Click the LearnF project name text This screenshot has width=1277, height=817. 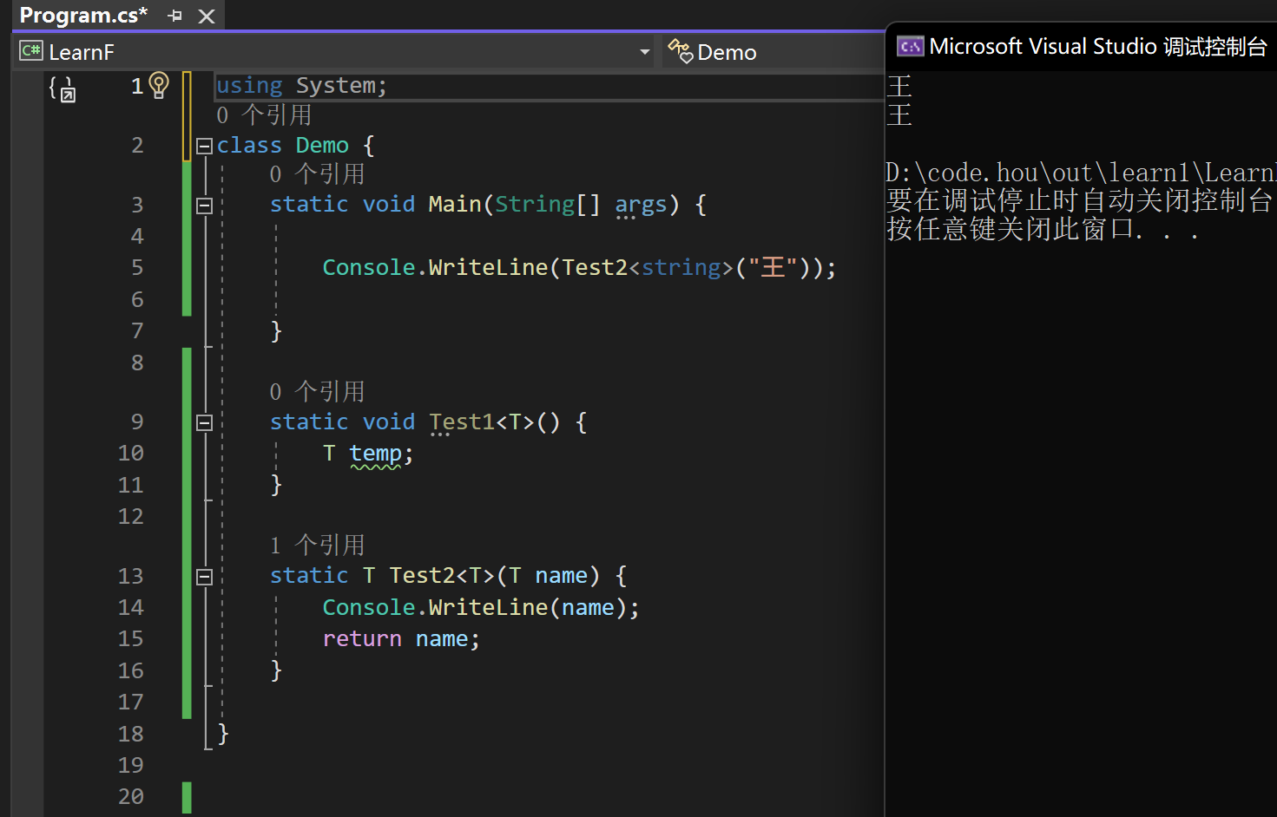[x=82, y=52]
